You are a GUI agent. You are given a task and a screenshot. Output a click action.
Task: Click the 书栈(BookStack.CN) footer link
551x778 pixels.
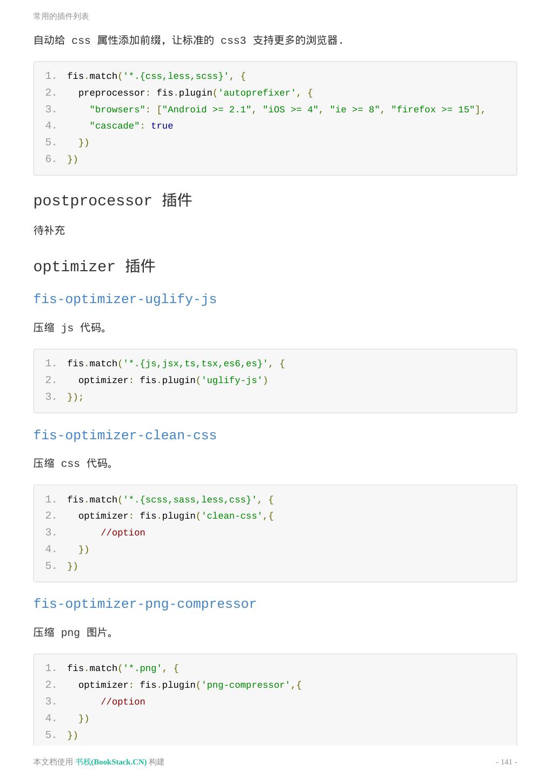click(111, 762)
